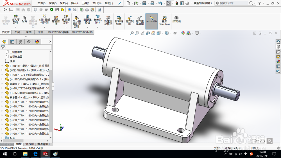This screenshot has height=158, width=281.
Task: Click Zoom to Fit in view toolbar
Action: [132, 33]
